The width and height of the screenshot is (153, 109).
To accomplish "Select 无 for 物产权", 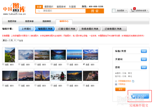I will 129,76.
